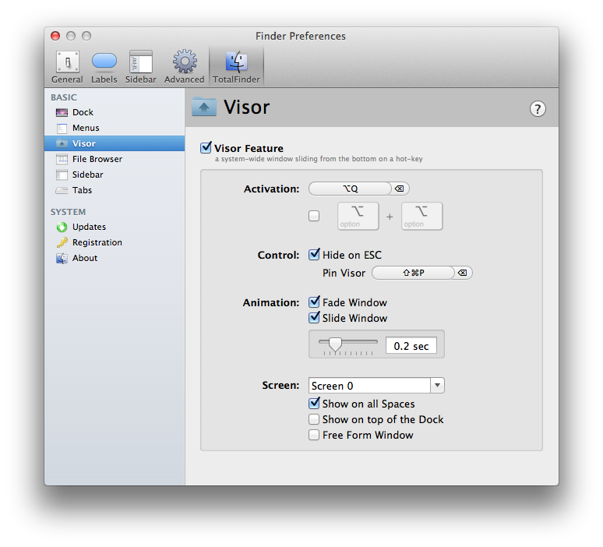Select Tabs in the sidebar list
603x547 pixels.
(115, 190)
